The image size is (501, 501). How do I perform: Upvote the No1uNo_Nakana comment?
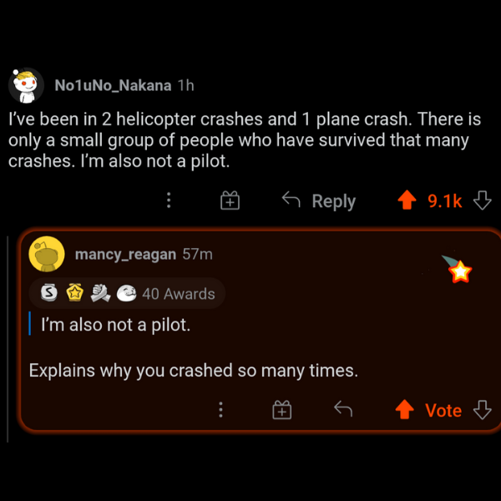click(407, 200)
